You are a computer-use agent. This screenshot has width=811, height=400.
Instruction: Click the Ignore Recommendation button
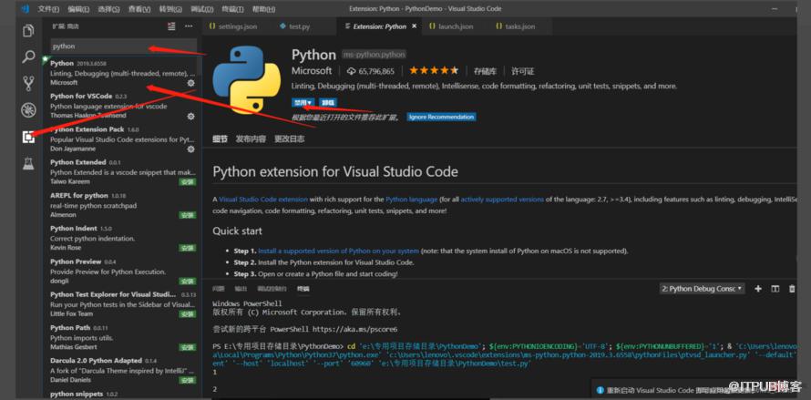click(441, 117)
